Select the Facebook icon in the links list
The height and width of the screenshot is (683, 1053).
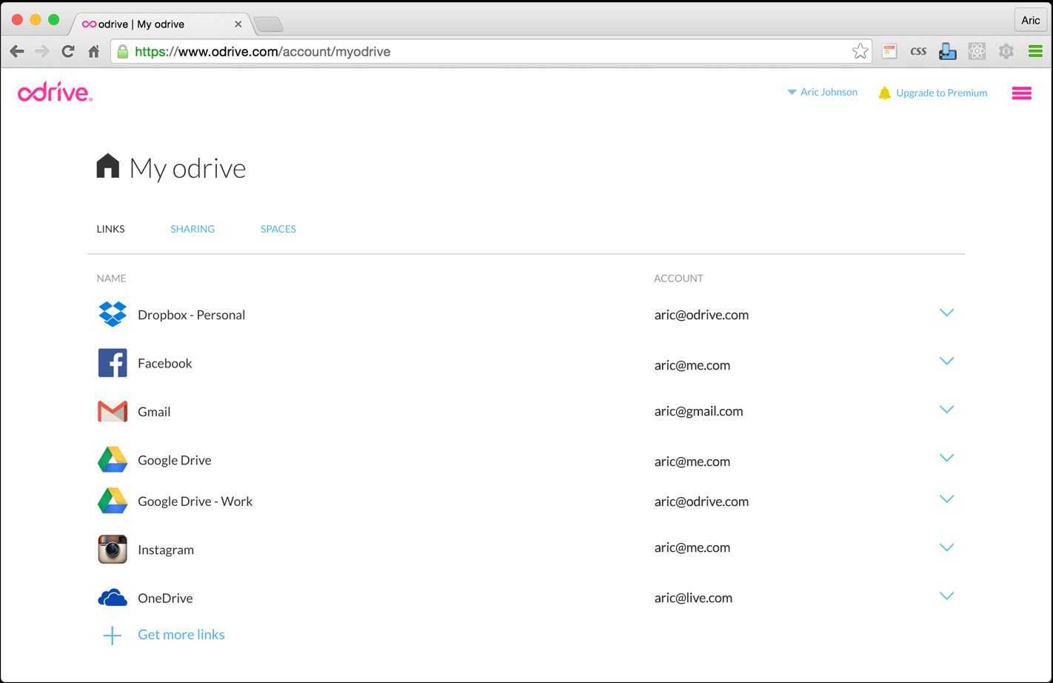click(113, 363)
